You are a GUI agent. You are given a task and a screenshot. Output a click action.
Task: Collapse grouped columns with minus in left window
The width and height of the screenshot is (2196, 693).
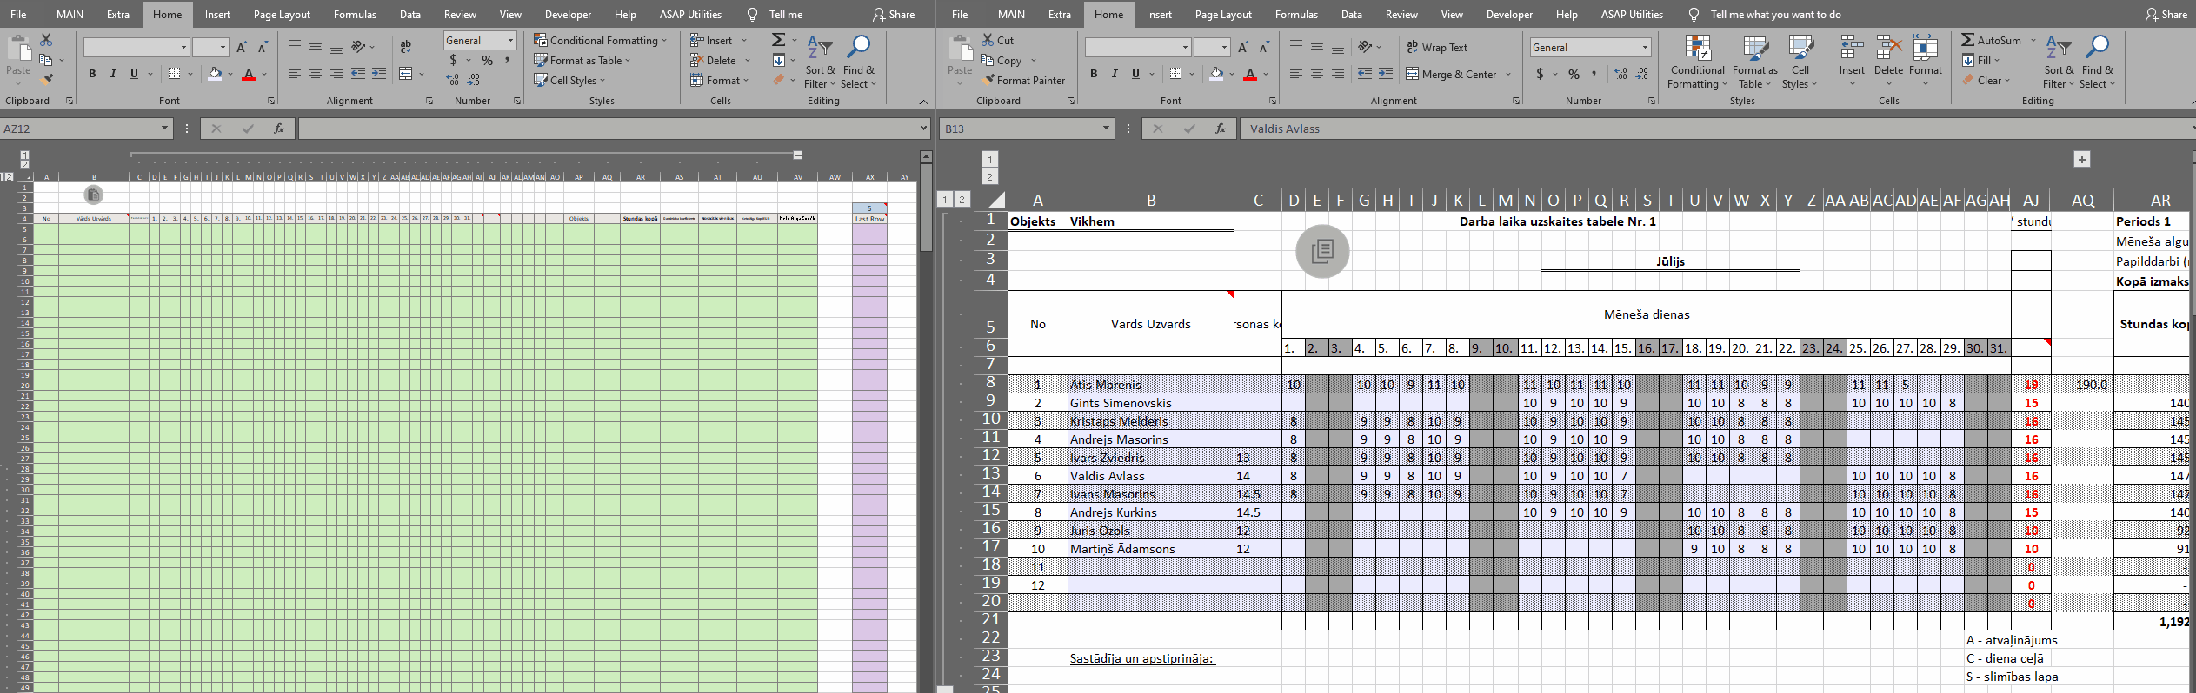[x=797, y=155]
